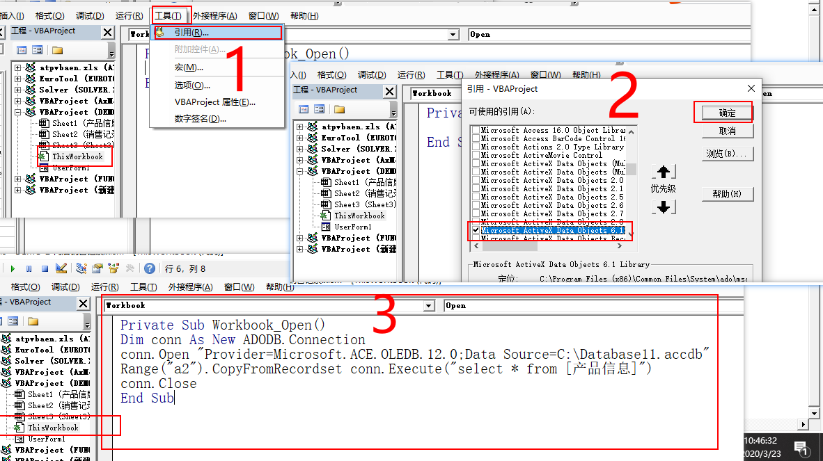Image resolution: width=823 pixels, height=461 pixels.
Task: Open the Project Explorer toolbar icon
Action: click(x=81, y=269)
